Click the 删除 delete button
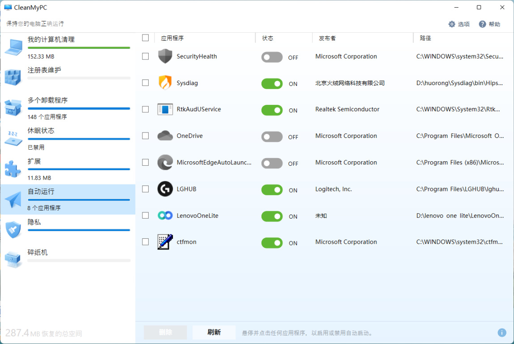This screenshot has height=344, width=514. tap(165, 332)
